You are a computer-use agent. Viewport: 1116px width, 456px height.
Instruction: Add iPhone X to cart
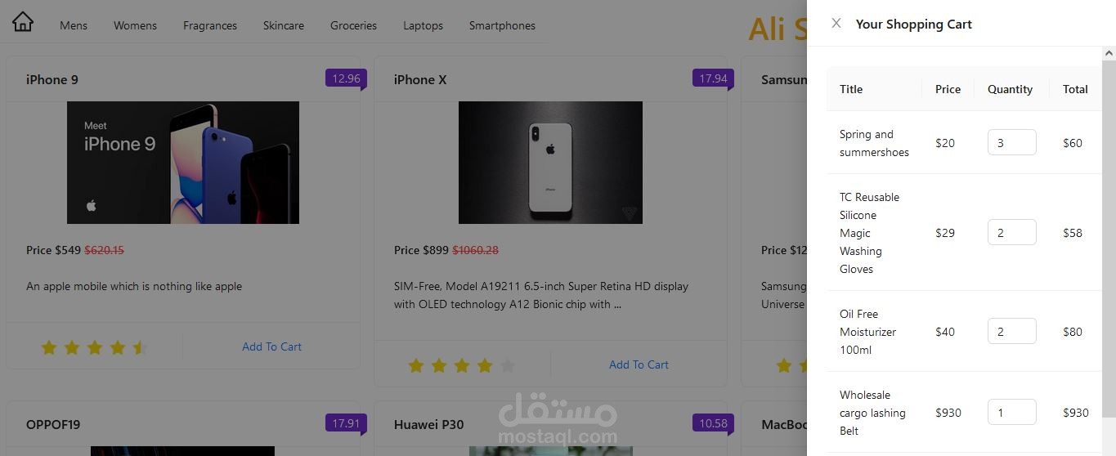(639, 364)
